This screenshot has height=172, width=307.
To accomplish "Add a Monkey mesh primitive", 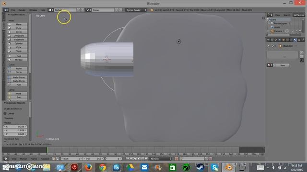I will (x=17, y=60).
